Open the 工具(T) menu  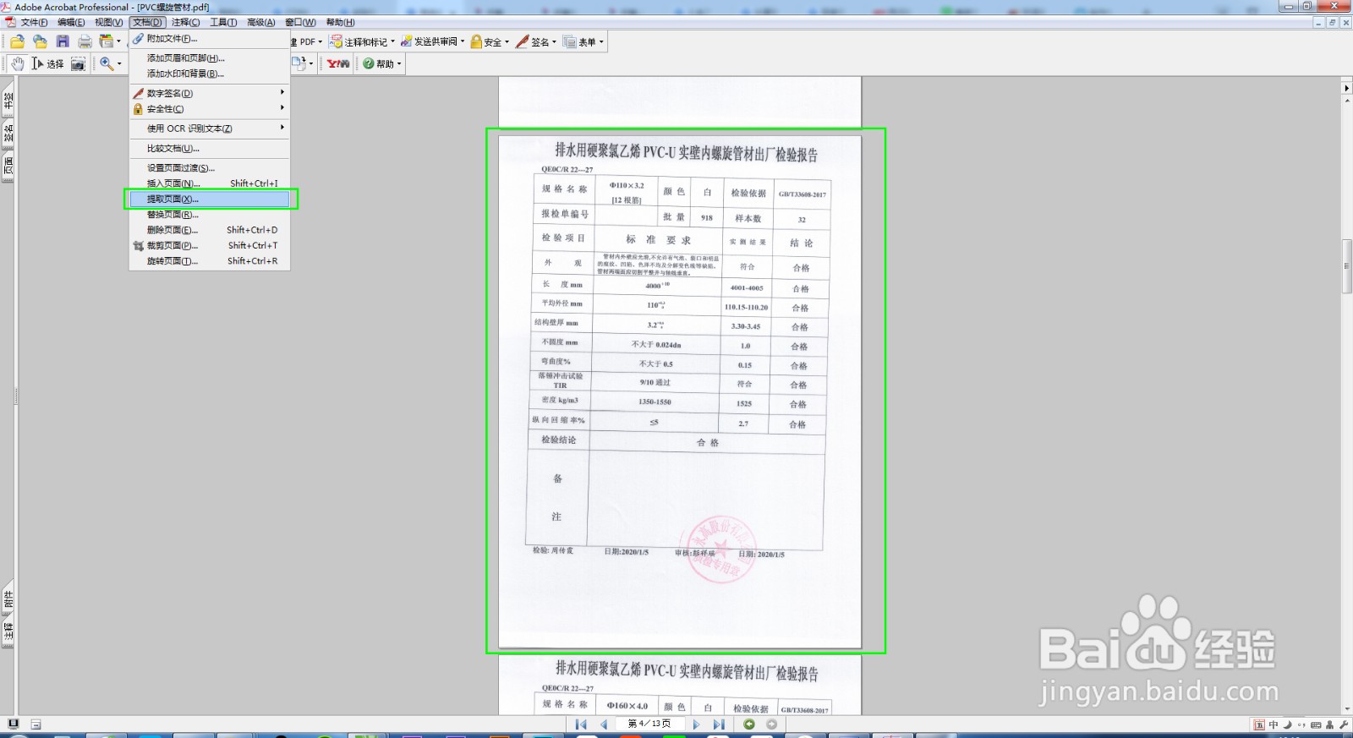(x=223, y=22)
